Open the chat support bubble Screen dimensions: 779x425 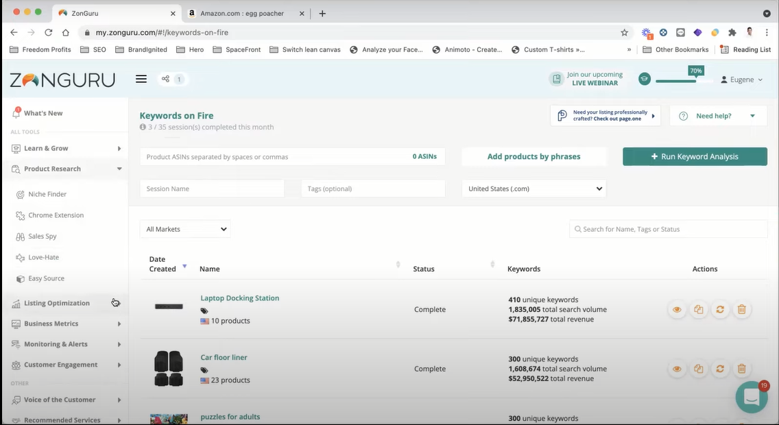[x=752, y=397]
